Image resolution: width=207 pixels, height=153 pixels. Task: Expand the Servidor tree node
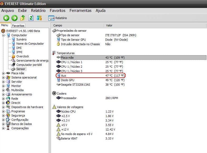click(x=3, y=82)
